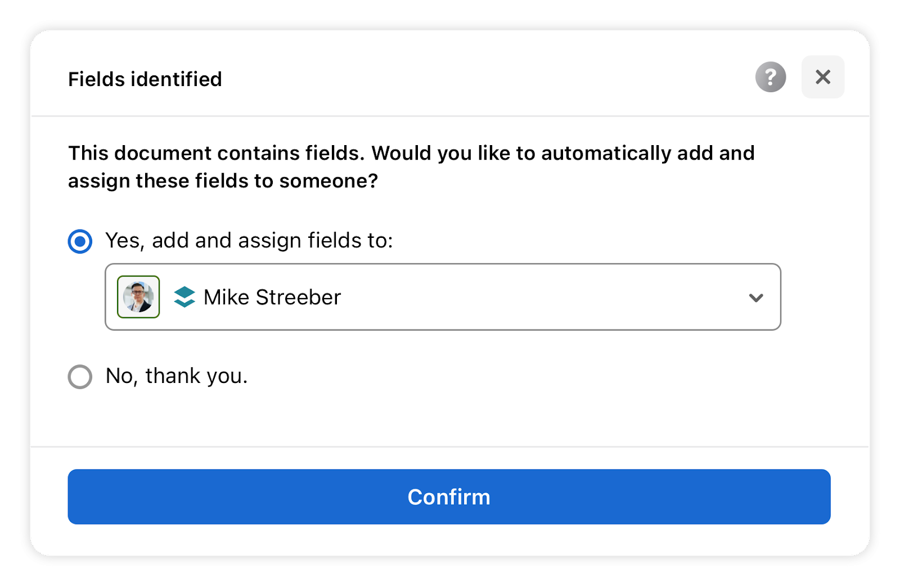Click the Mike Streeber name in the combo box
The height and width of the screenshot is (586, 900).
[272, 297]
